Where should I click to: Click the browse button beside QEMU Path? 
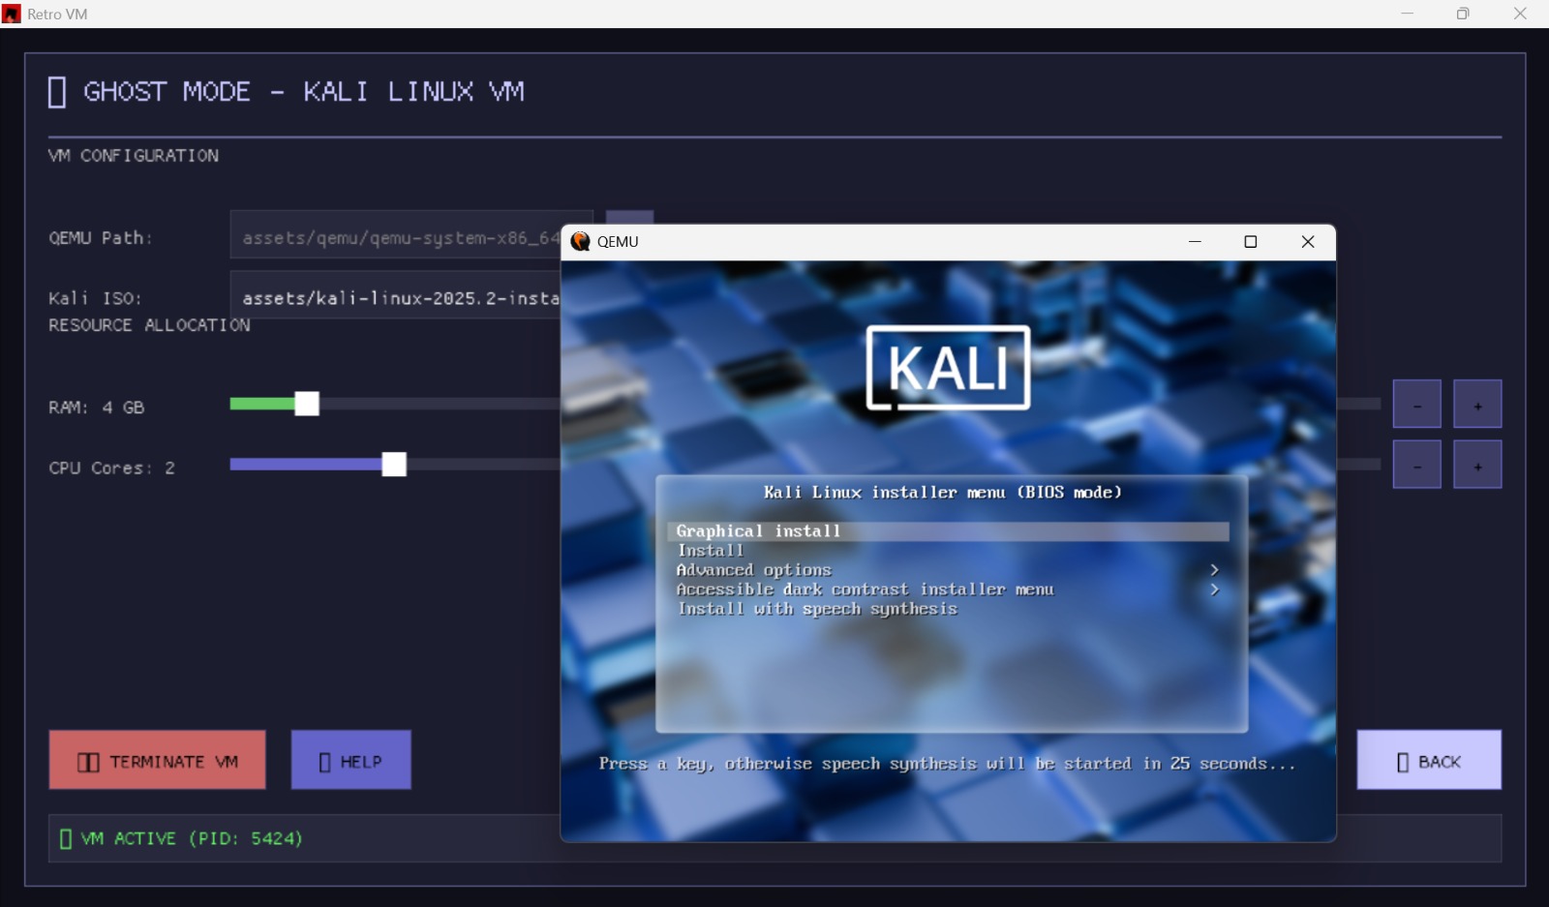click(x=630, y=218)
